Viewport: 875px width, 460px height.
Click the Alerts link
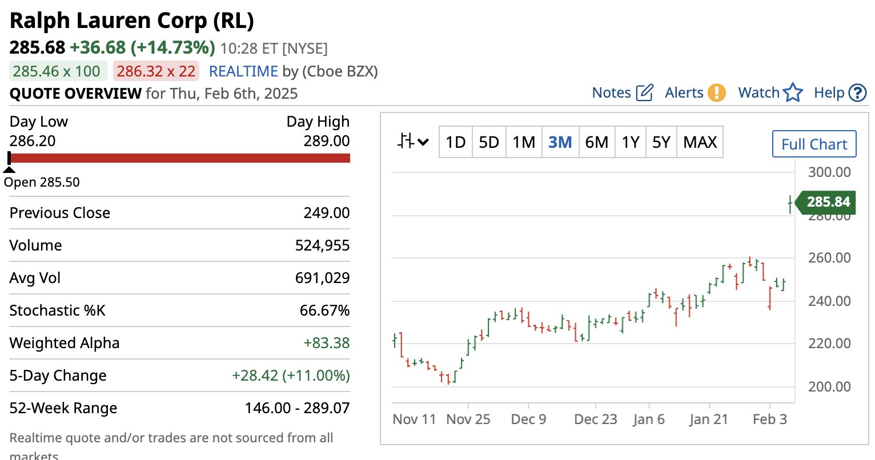tap(684, 92)
